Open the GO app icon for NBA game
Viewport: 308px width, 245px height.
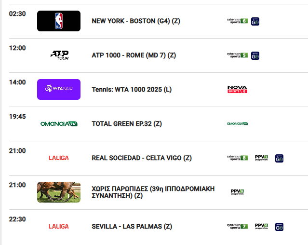point(255,21)
